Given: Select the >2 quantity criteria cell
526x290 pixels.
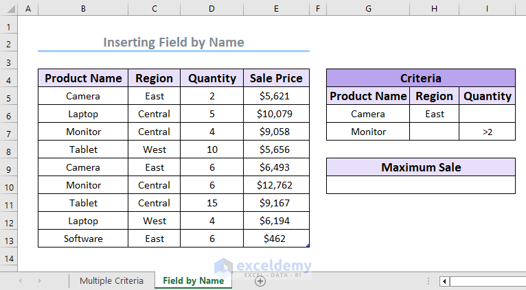Looking at the screenshot, I should click(487, 132).
